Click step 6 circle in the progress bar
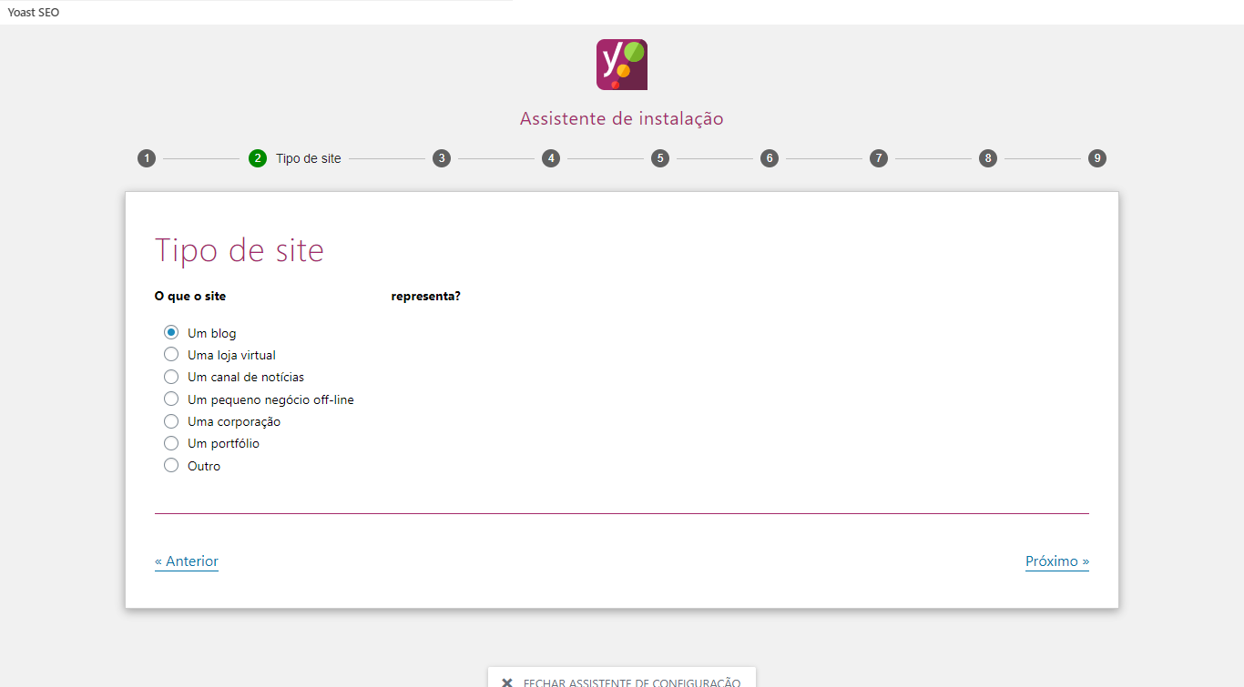This screenshot has height=687, width=1244. 770,157
